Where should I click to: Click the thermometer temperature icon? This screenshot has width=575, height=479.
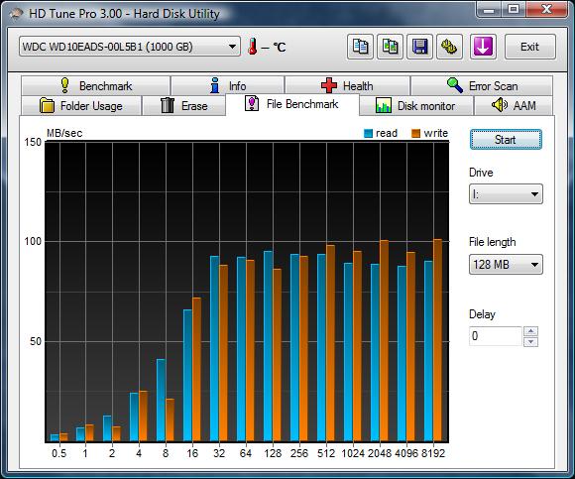pos(252,47)
